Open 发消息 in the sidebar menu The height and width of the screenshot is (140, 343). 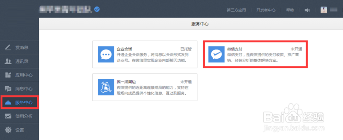coord(20,47)
